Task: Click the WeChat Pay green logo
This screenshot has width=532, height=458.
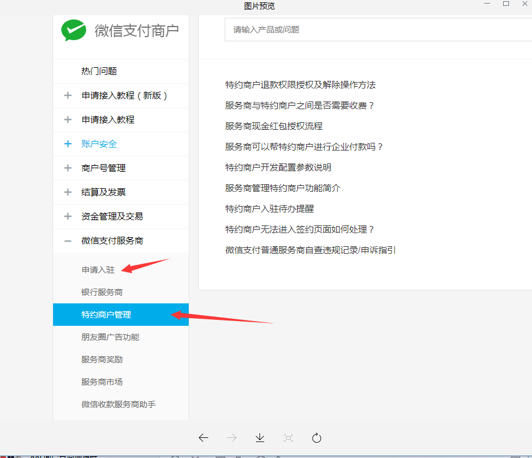Action: [x=74, y=30]
